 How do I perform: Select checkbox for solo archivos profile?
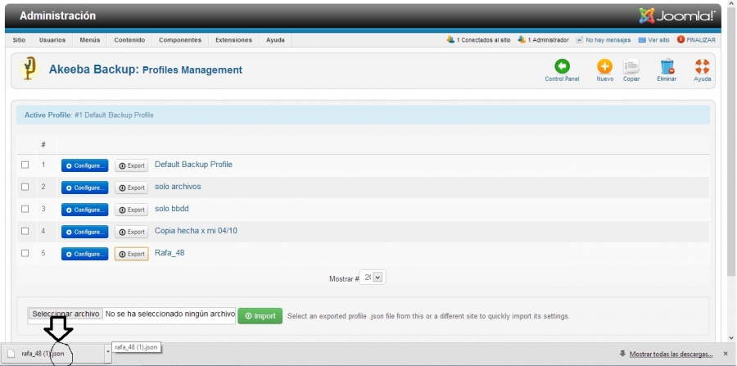[x=25, y=187]
